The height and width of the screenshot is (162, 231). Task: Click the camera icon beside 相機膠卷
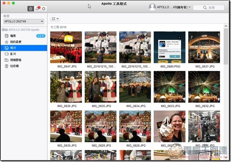point(6,60)
